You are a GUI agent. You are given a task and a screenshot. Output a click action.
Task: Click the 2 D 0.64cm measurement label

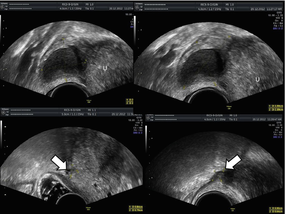click(275, 212)
